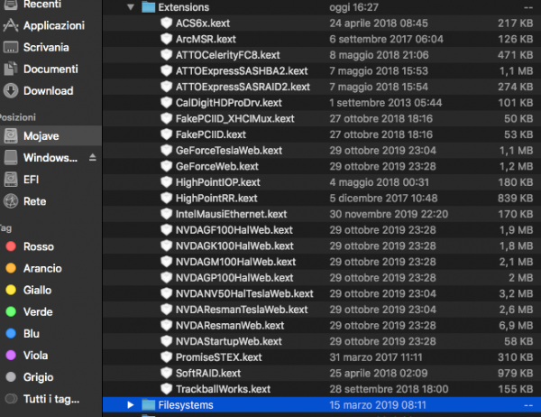Click the NVDAGP100HalWeb.kext file name
This screenshot has height=417, width=541.
[x=234, y=278]
